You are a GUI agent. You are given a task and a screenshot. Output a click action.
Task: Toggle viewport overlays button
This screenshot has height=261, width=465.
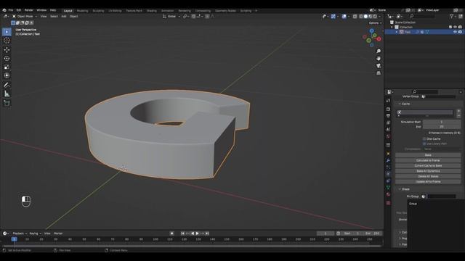pyautogui.click(x=344, y=17)
